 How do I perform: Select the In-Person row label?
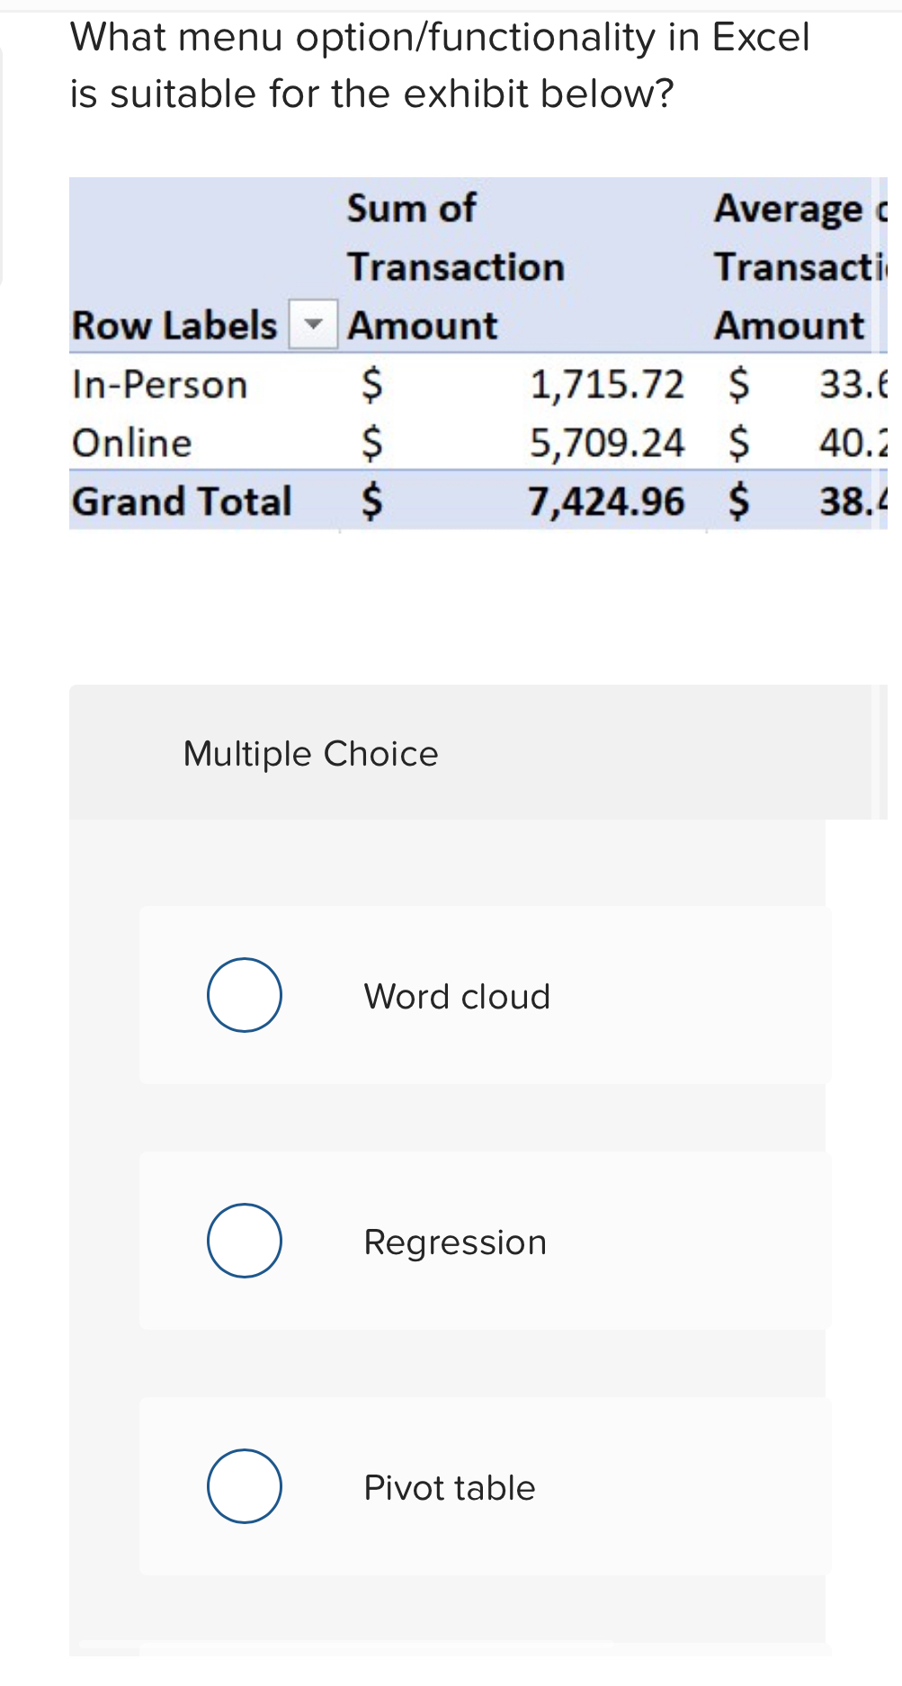(x=158, y=383)
